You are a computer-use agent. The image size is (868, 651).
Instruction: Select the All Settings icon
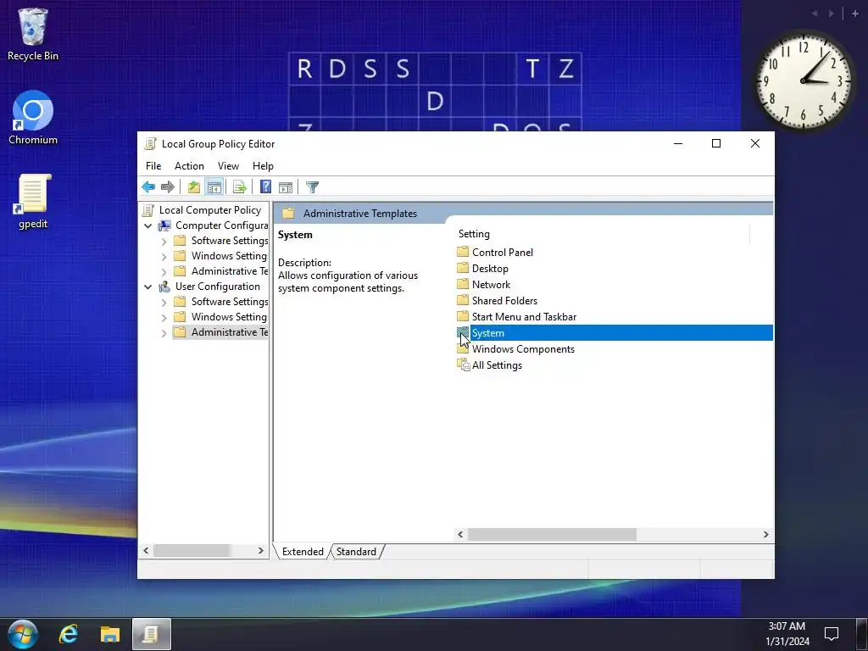point(464,364)
